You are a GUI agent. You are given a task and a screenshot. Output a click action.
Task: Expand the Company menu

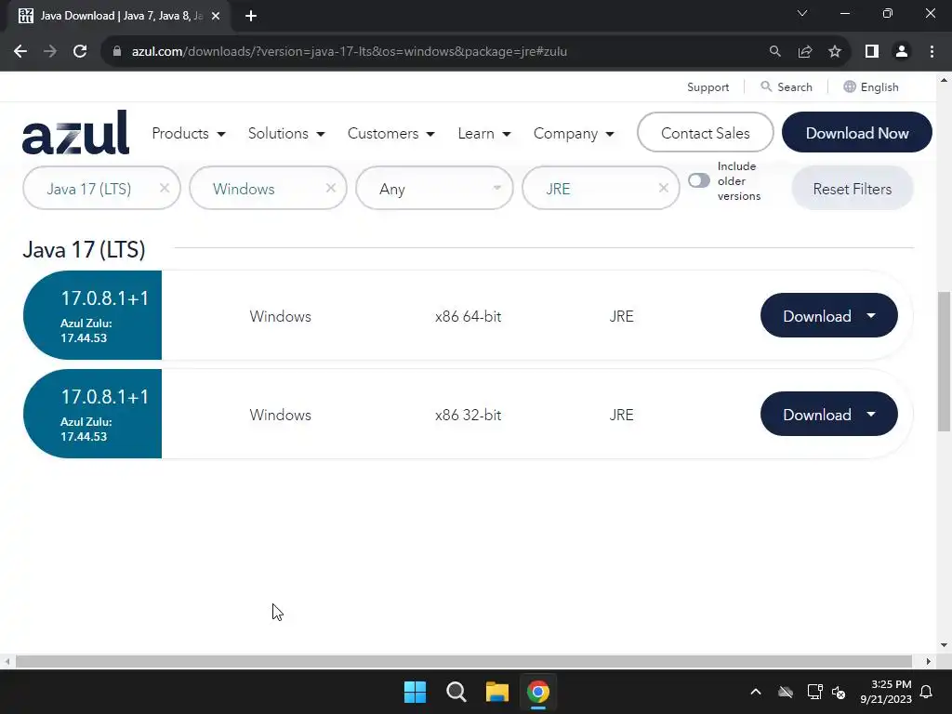[574, 134]
